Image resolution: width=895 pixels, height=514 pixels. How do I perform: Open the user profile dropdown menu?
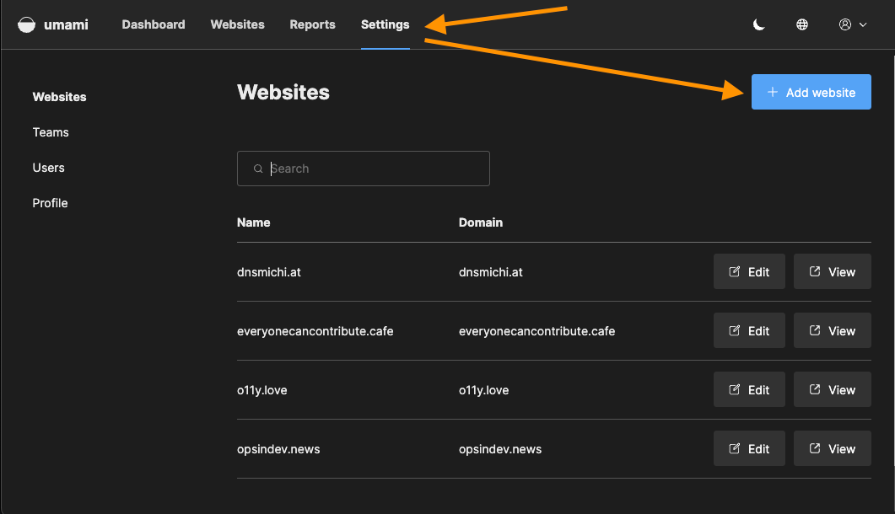click(852, 24)
